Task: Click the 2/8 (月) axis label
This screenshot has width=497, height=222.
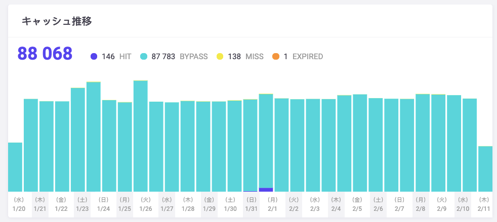Action: [420, 204]
